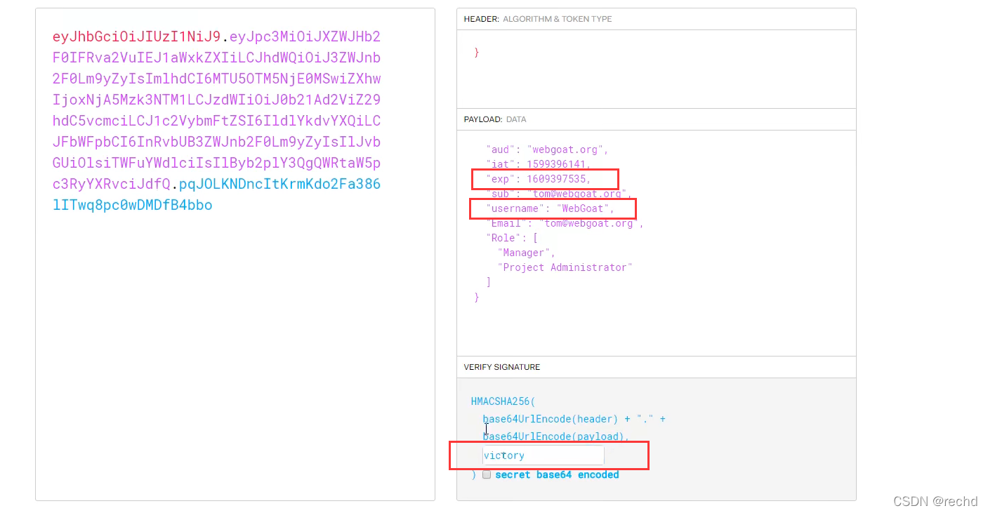Click the "aud": "webgoat.org" line

coord(547,149)
